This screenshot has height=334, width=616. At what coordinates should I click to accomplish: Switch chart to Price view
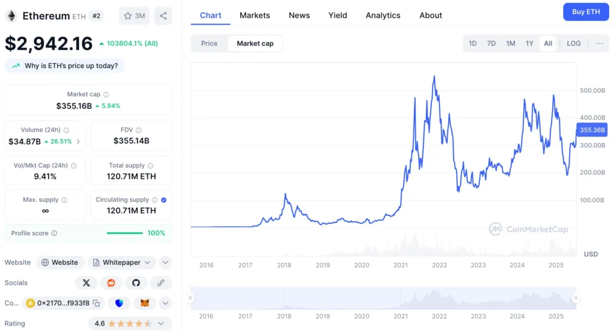point(209,43)
